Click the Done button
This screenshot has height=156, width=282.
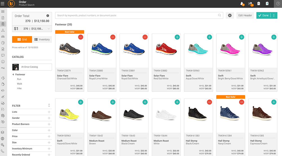pyautogui.click(x=264, y=15)
